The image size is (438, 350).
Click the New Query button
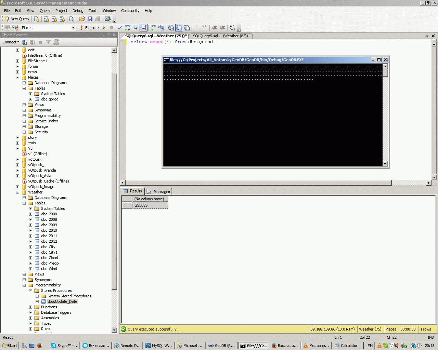pos(17,19)
